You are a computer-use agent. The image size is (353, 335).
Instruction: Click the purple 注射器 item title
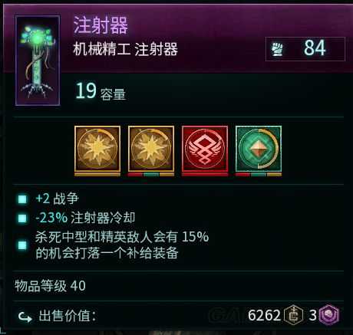pyautogui.click(x=101, y=25)
